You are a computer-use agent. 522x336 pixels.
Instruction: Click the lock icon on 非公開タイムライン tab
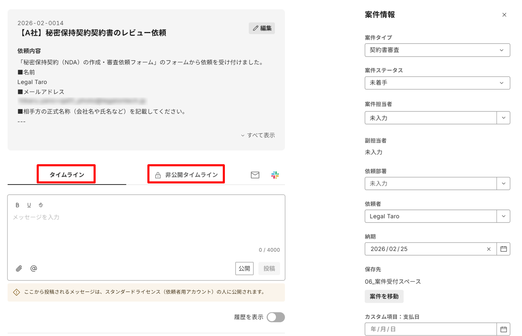158,175
